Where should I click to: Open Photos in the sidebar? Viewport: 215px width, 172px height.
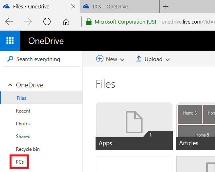[23, 124]
